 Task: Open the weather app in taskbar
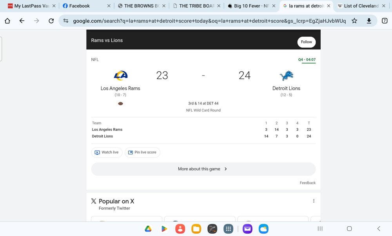263,229
